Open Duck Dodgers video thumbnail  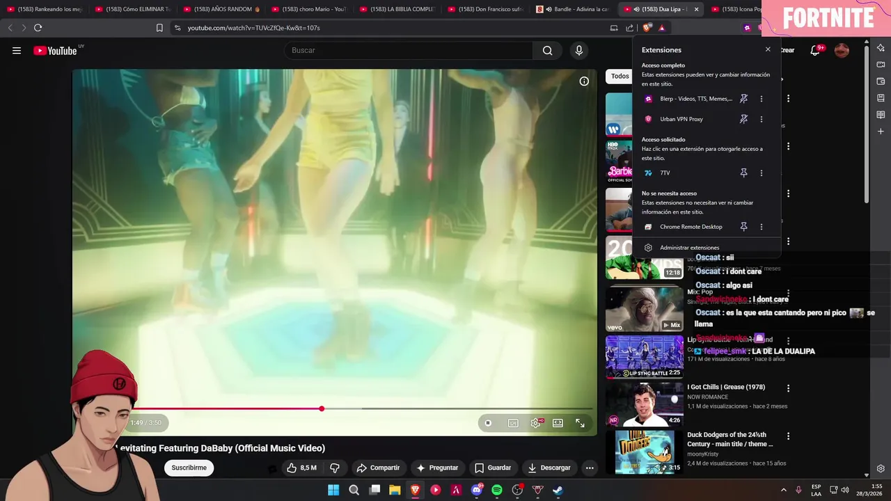click(645, 452)
